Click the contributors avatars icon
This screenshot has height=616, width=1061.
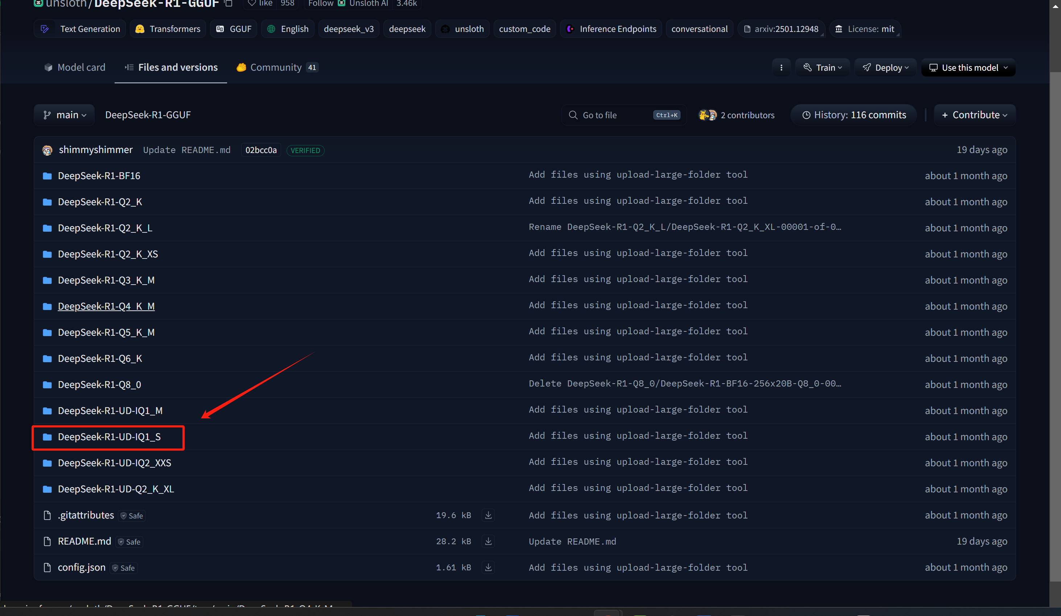pos(707,115)
